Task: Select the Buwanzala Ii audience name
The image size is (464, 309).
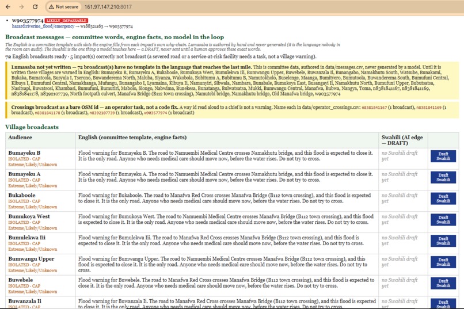Action: (x=25, y=301)
